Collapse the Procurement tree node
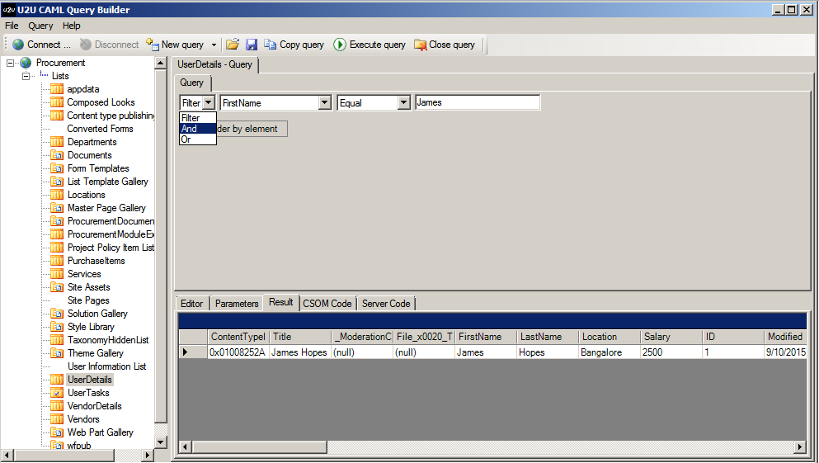819x463 pixels. pos(10,63)
